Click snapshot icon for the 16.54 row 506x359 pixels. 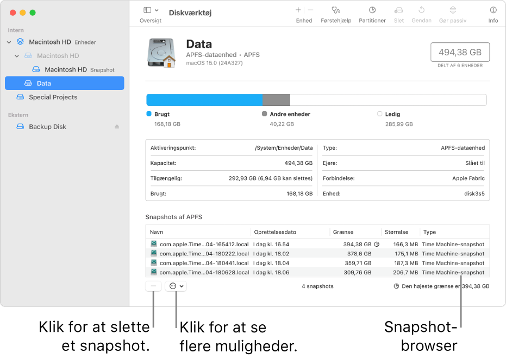pos(154,244)
